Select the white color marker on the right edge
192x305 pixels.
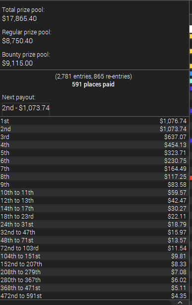pyautogui.click(x=191, y=29)
